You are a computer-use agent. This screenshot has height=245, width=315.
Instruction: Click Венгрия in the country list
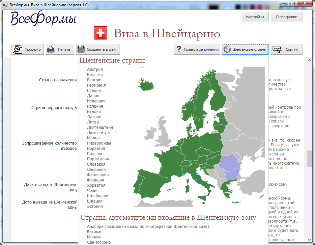(95, 80)
